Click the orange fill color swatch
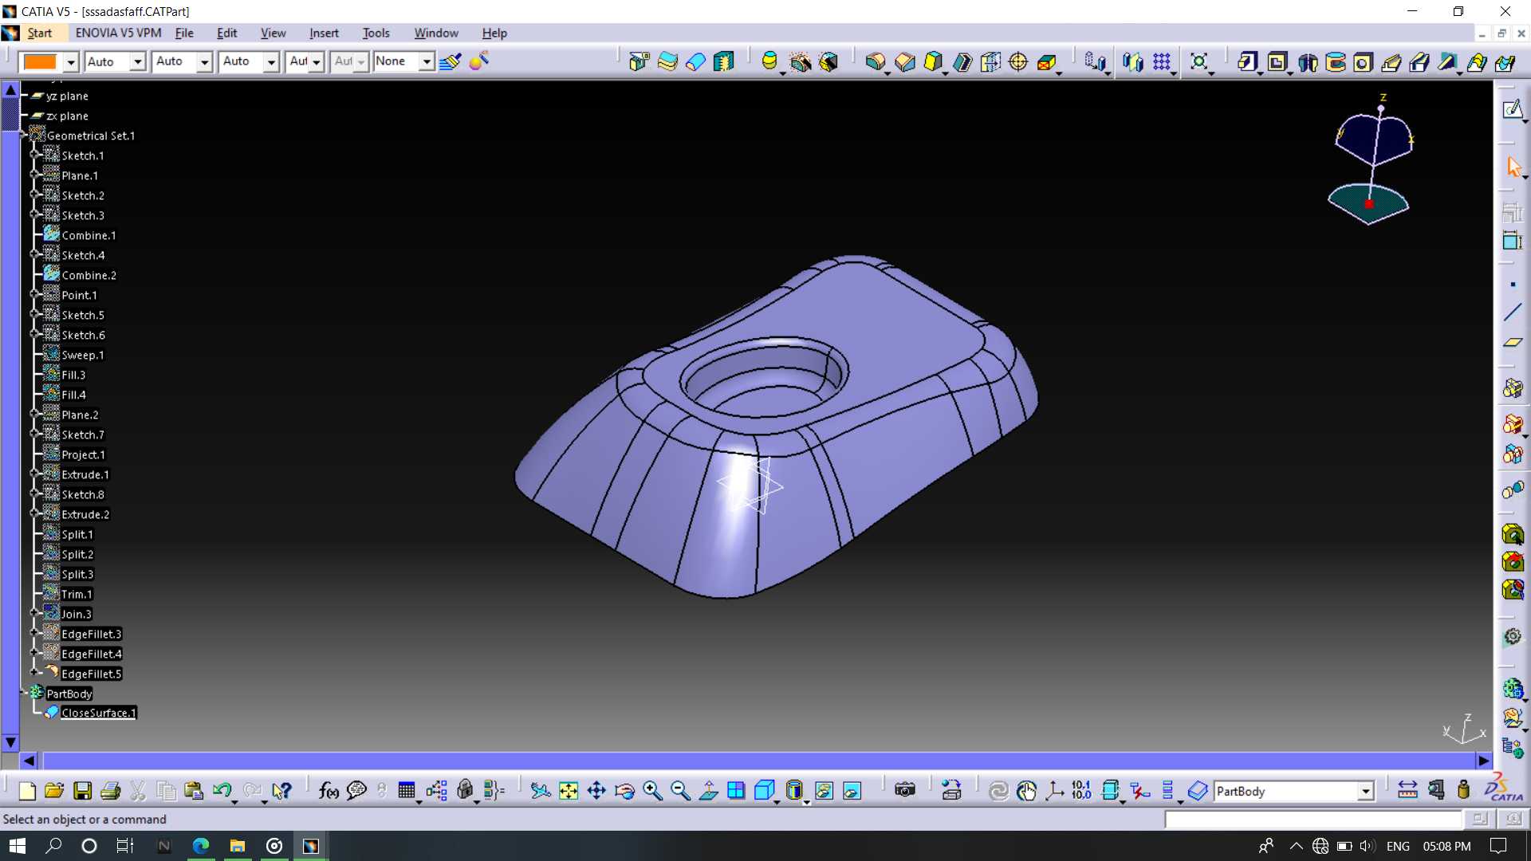Viewport: 1531px width, 861px height. pyautogui.click(x=41, y=61)
